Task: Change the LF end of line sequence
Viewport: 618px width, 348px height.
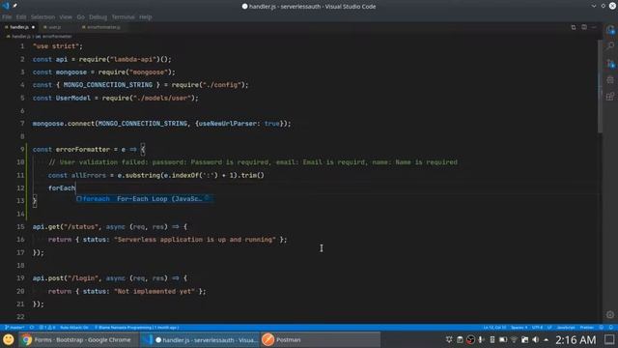Action: click(549, 328)
